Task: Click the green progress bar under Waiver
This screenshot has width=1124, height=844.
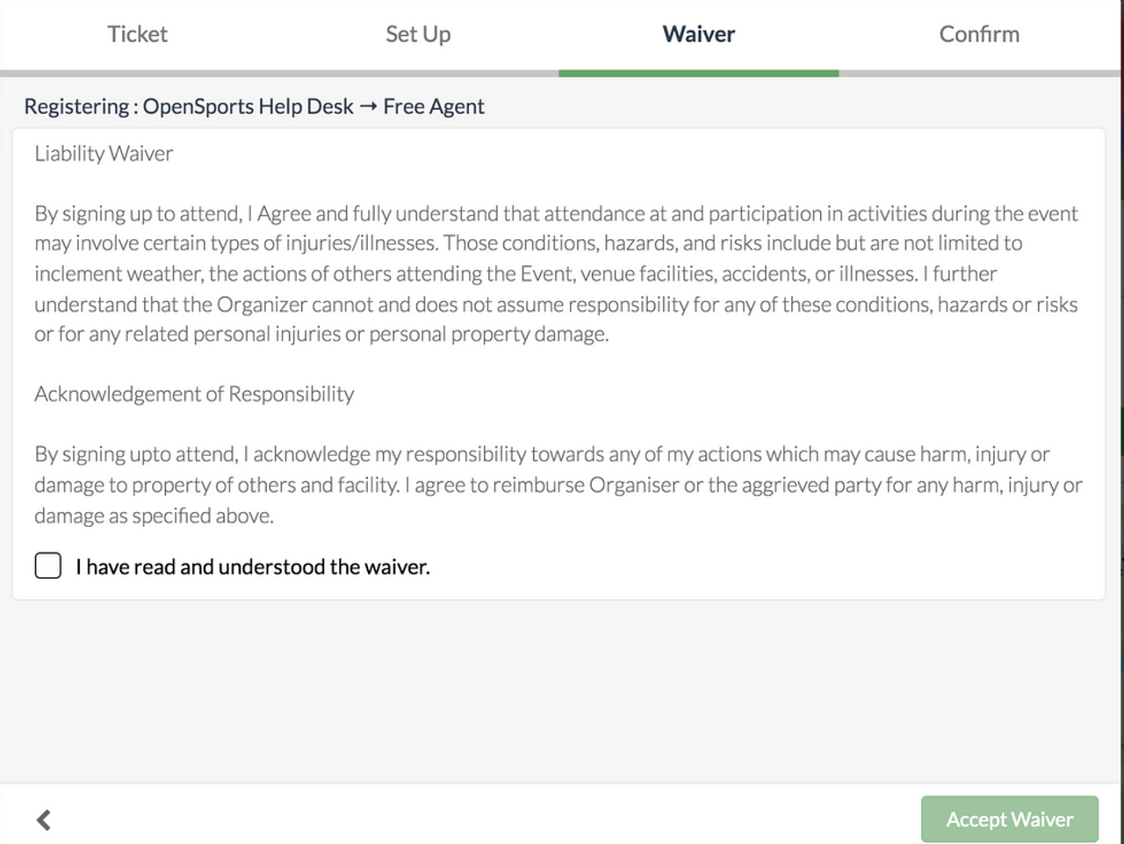Action: [x=698, y=73]
